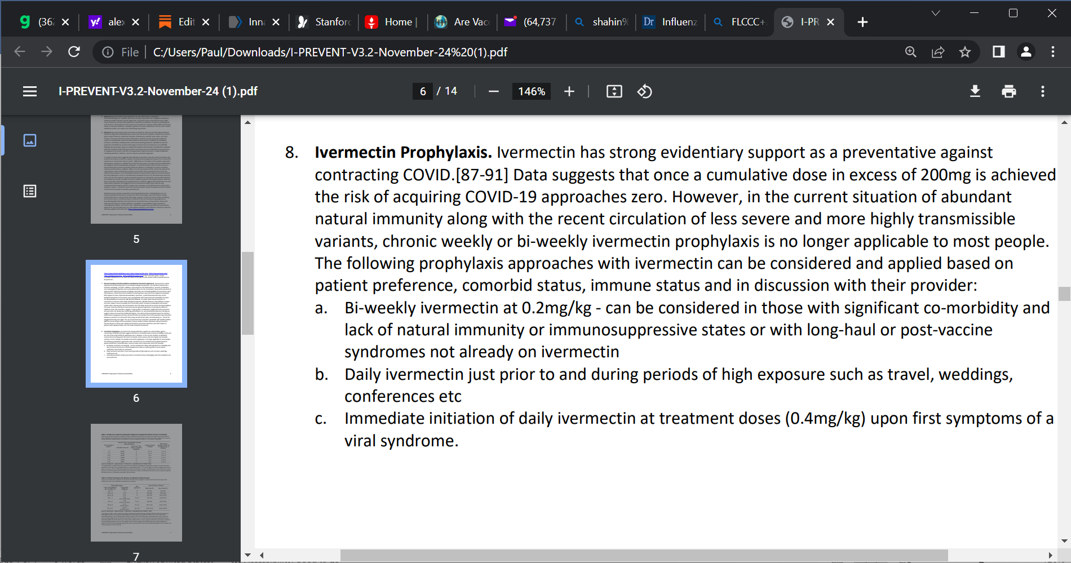This screenshot has height=563, width=1071.
Task: Click the PDF title "I-PREVENT-V3.2-November-24 (1).pdf"
Action: coord(158,91)
